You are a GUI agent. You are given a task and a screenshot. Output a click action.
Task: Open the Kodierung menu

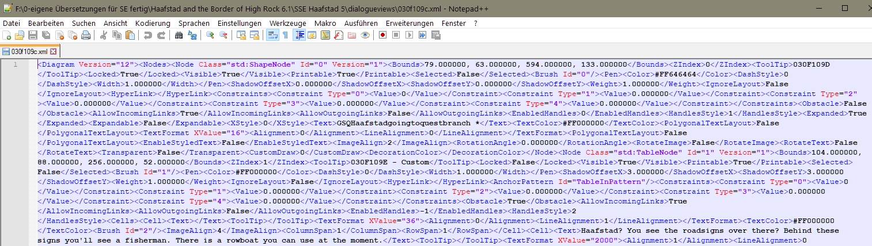153,23
